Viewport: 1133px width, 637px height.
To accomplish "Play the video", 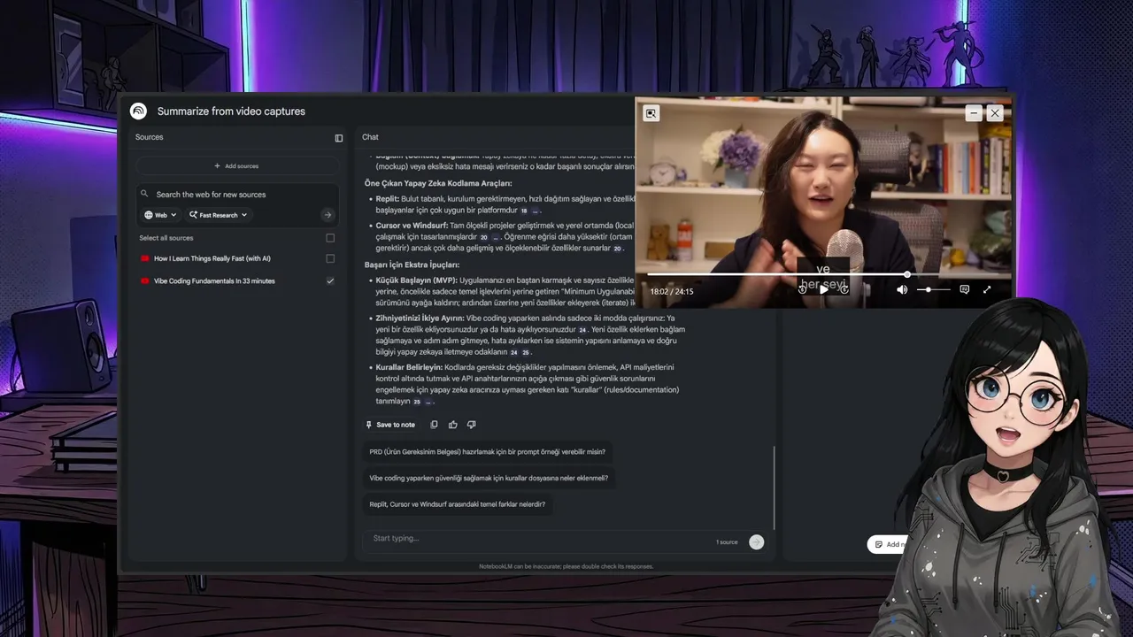I will 823,289.
